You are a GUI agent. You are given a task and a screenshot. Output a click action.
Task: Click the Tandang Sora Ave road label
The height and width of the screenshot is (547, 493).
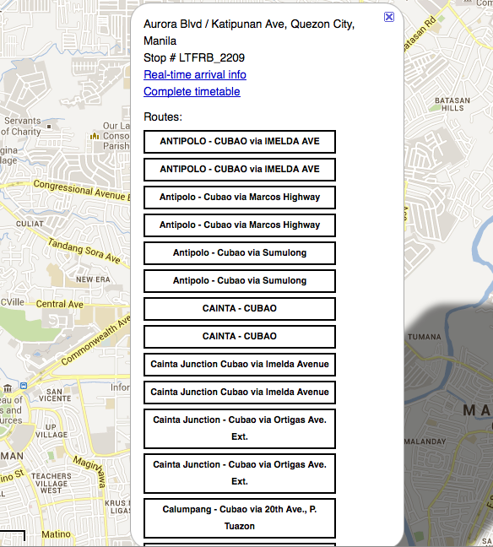(84, 251)
